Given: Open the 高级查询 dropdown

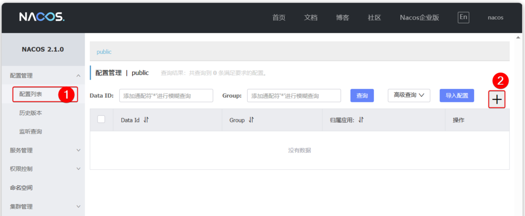Looking at the screenshot, I should [409, 95].
